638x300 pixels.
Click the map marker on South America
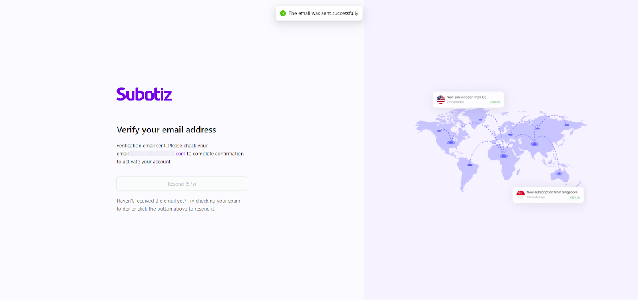[470, 165]
